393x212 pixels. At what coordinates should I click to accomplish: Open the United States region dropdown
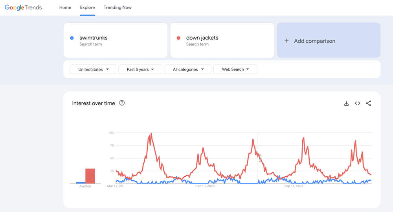point(93,69)
